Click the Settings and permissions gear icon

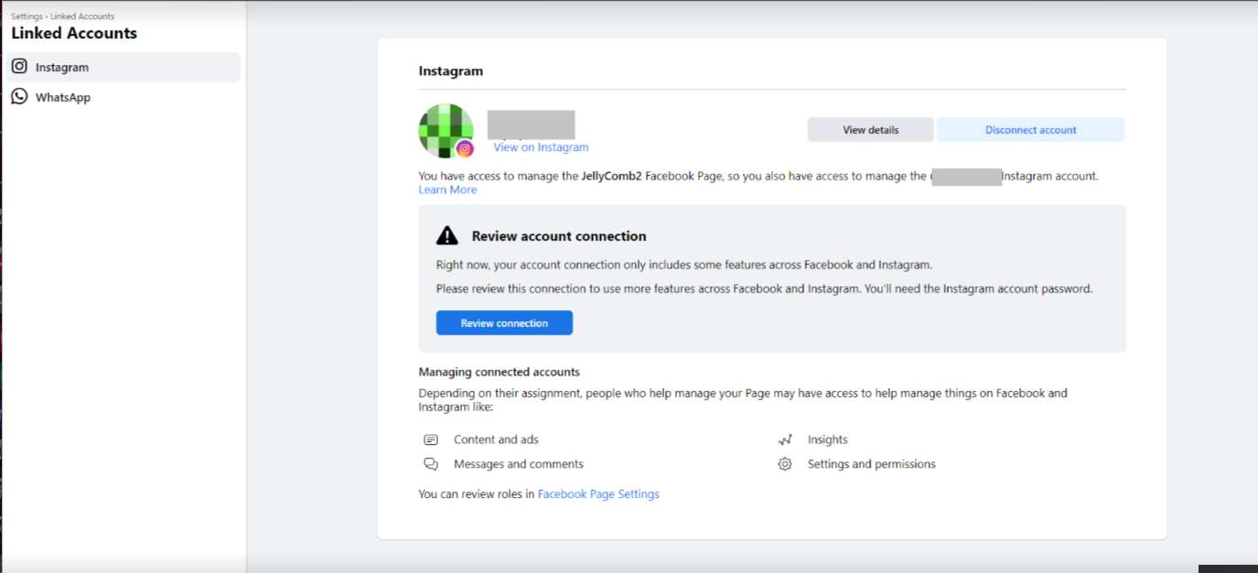785,464
